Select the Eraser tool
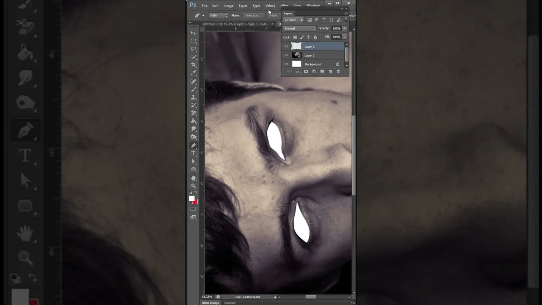This screenshot has height=305, width=542. coord(194,113)
